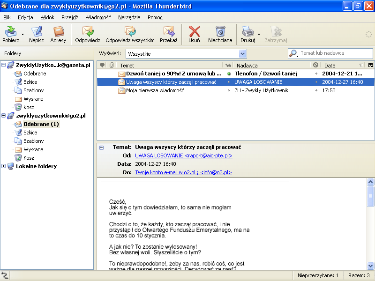This screenshot has height=281, width=375.
Task: Collapse message header with minus toggle
Action: point(102,148)
